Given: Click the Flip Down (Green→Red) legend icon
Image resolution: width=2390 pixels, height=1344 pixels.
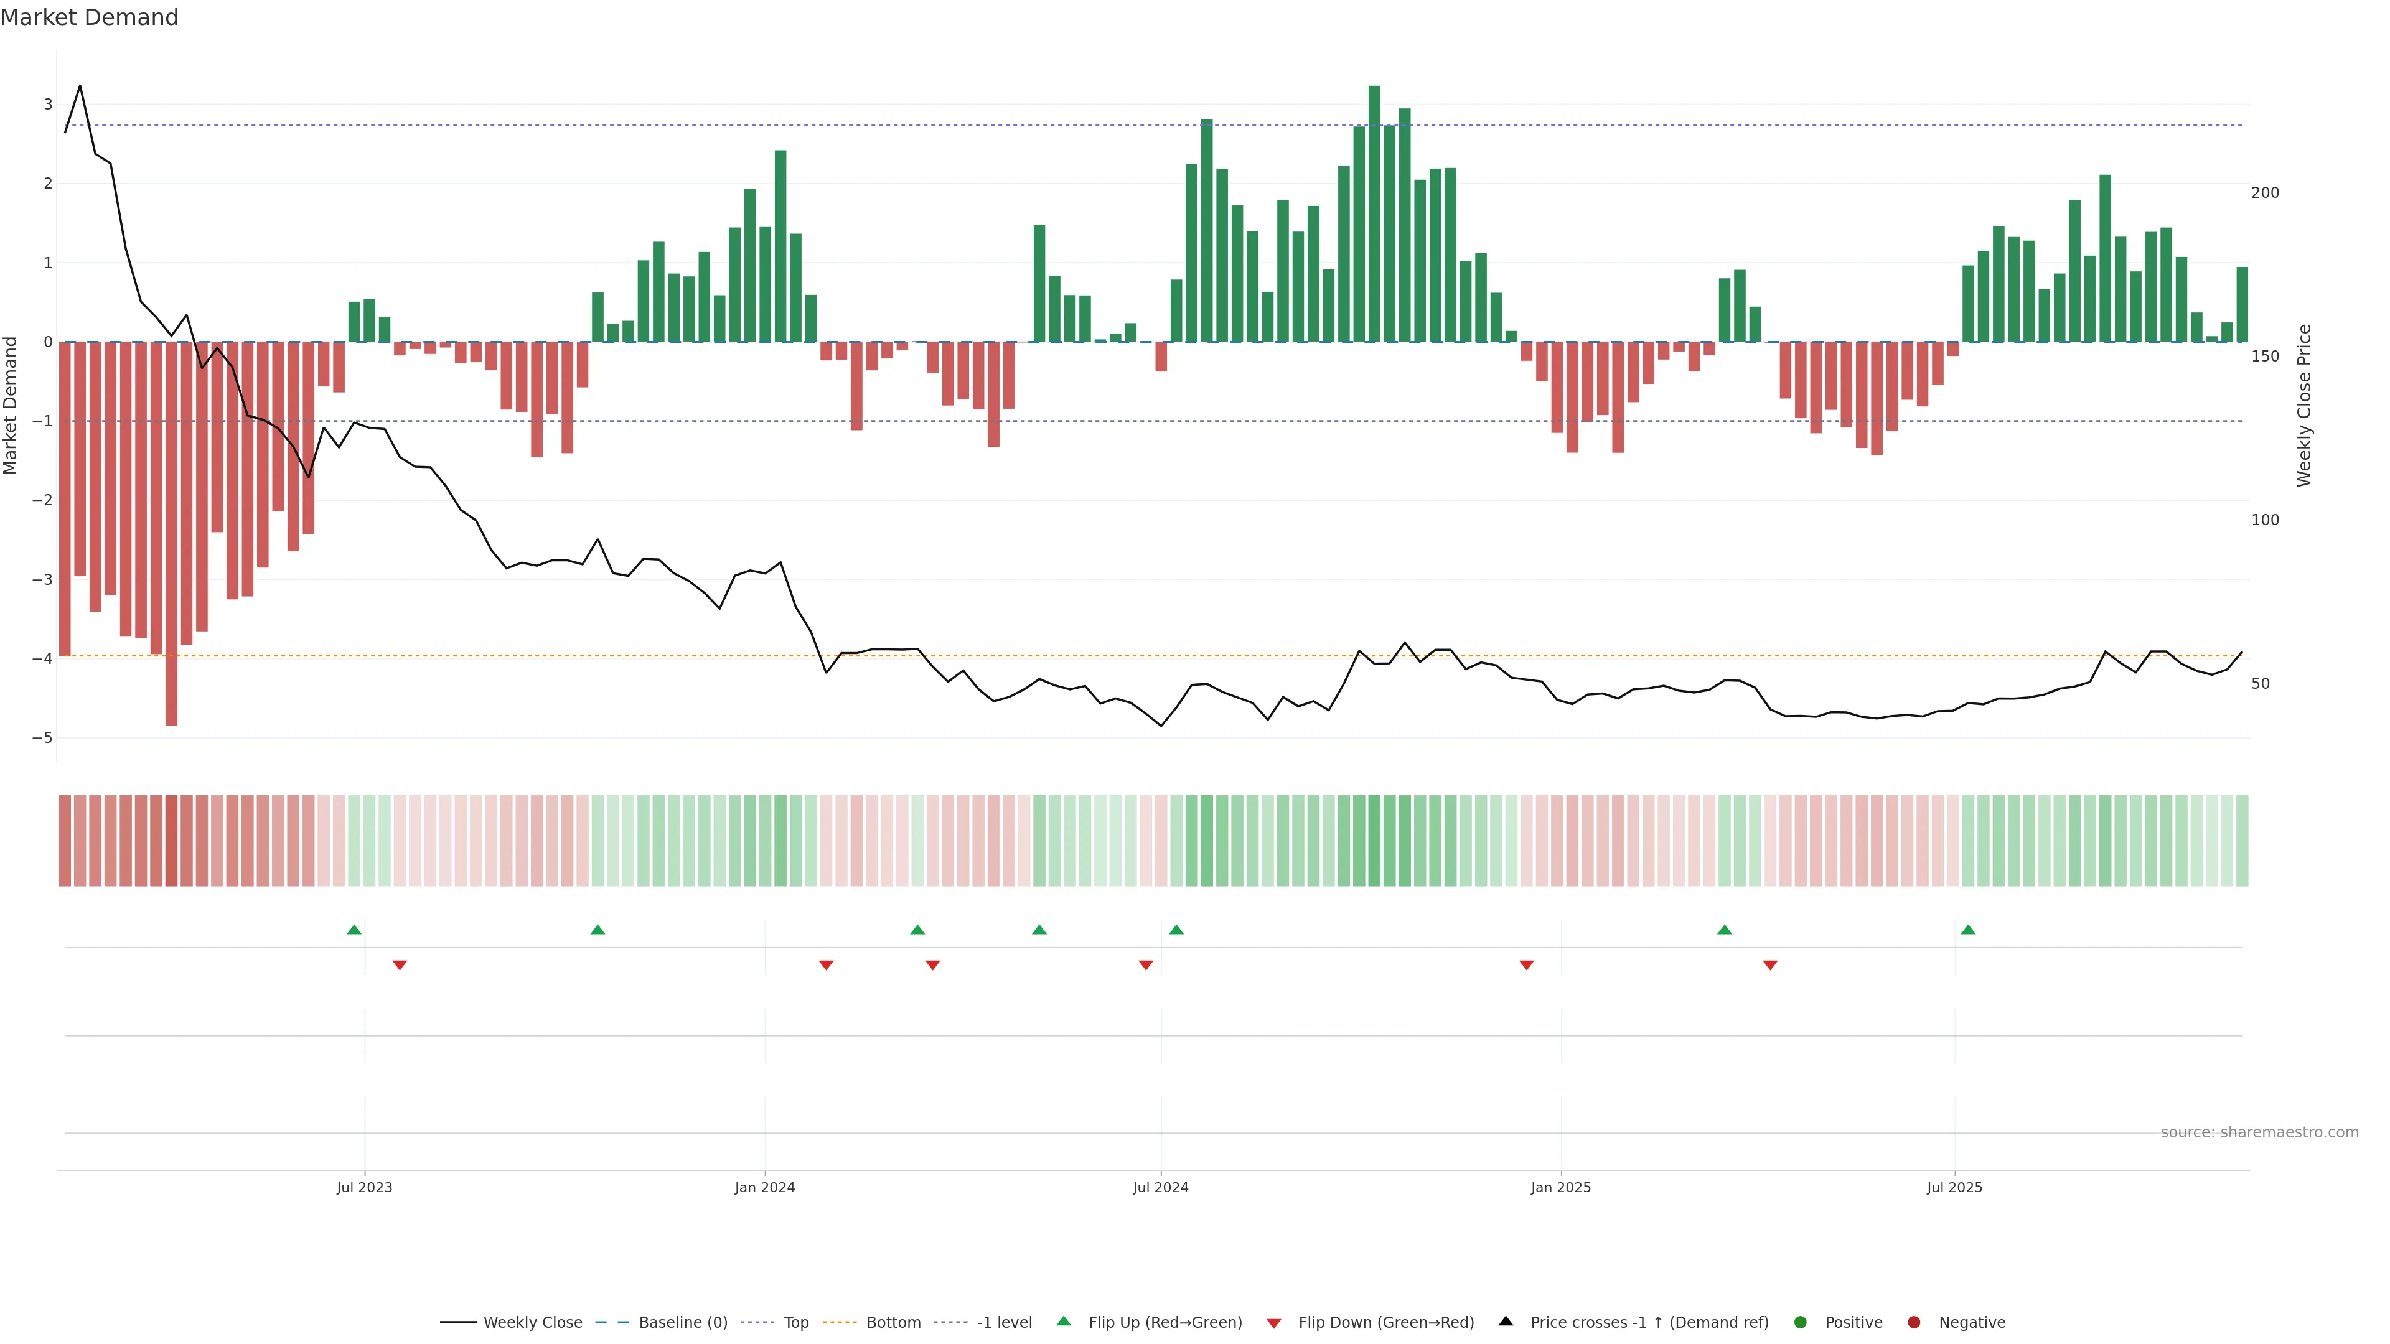Looking at the screenshot, I should point(1274,1323).
